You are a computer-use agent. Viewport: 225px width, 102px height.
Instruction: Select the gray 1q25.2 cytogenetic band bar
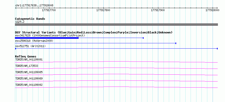[x=116, y=25]
